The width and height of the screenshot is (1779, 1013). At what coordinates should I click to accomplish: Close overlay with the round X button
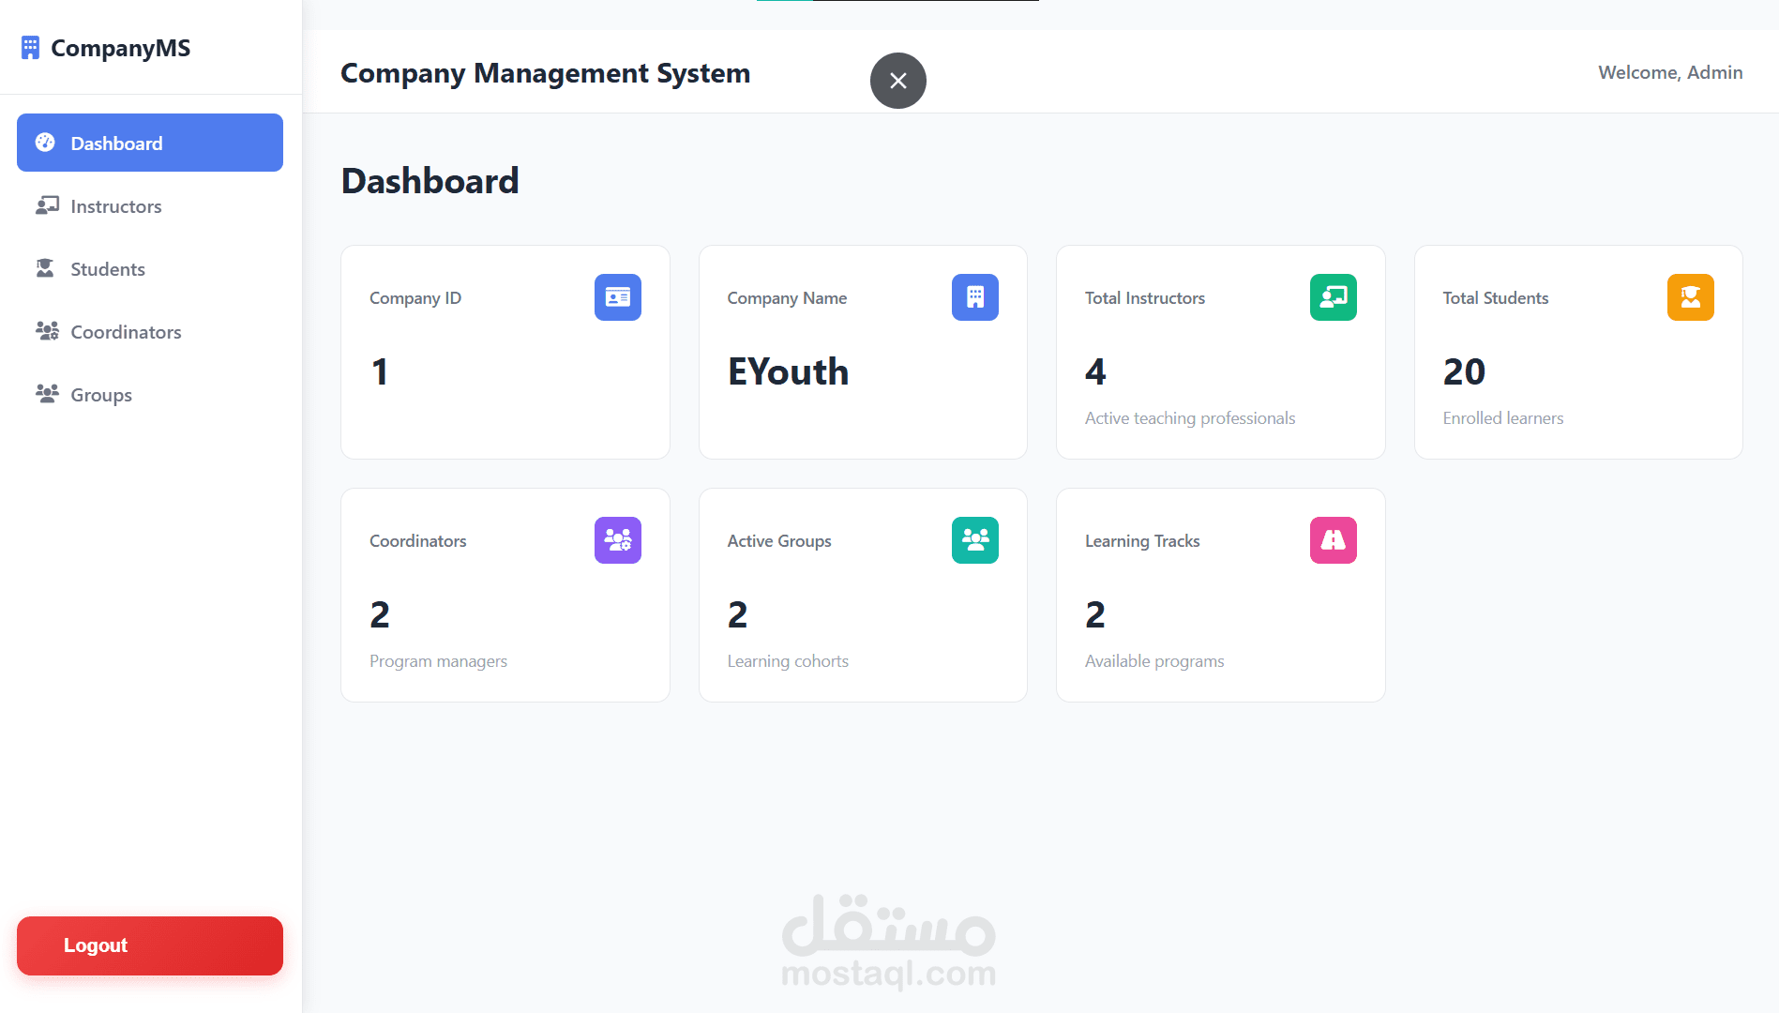point(897,81)
